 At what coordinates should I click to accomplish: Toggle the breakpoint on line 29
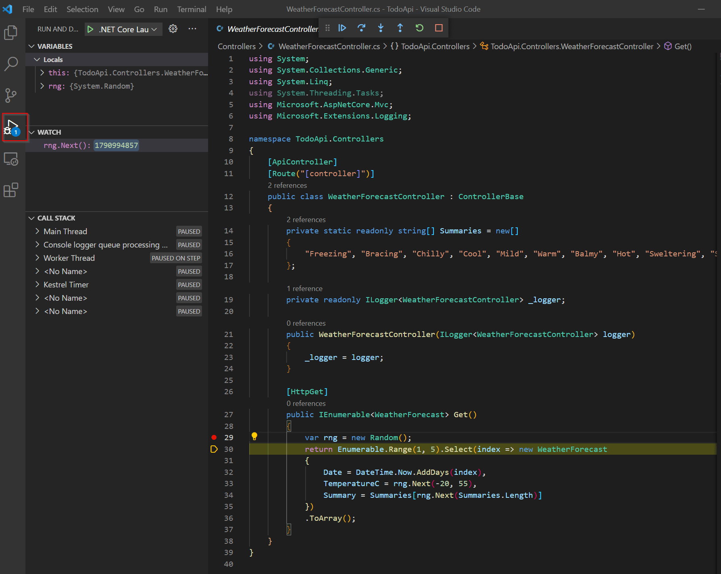coord(214,437)
